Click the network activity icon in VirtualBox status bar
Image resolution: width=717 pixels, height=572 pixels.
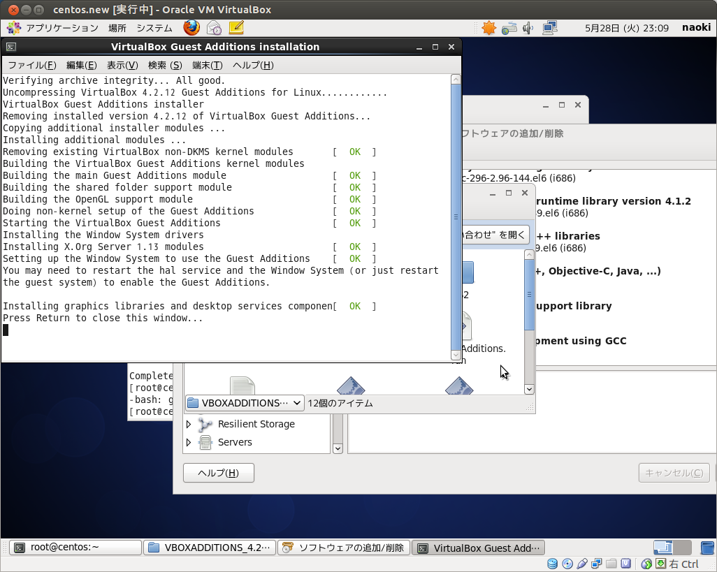coord(597,564)
